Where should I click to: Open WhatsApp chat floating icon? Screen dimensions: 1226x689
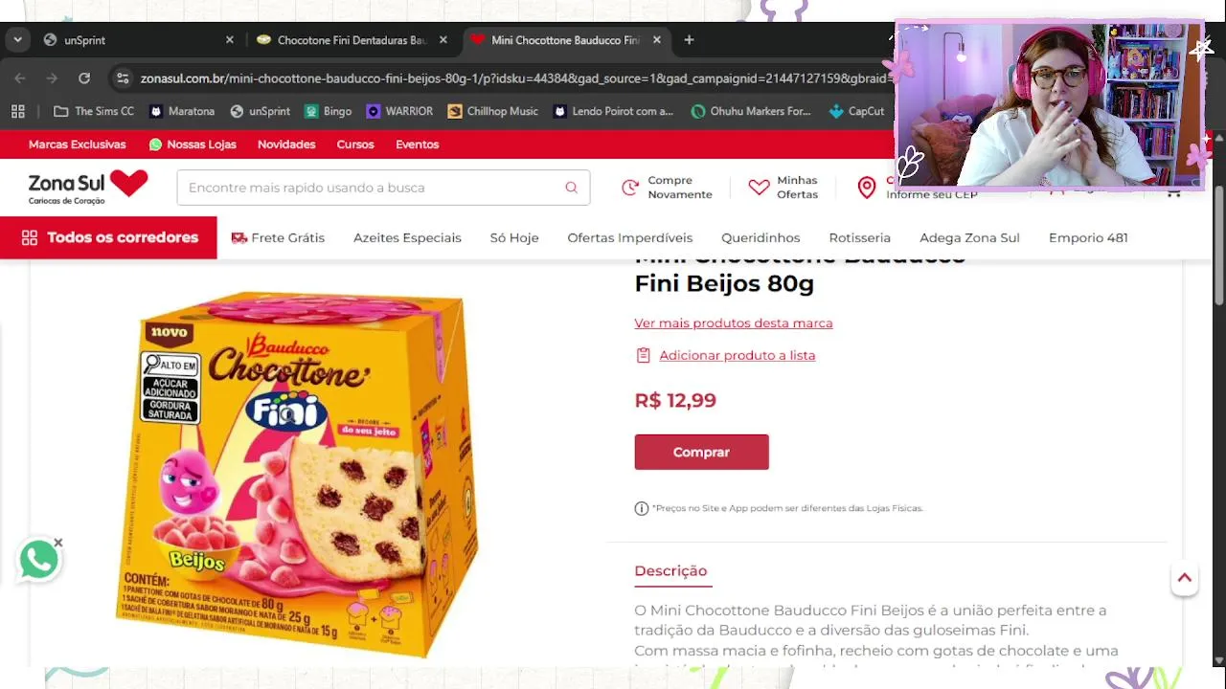click(x=39, y=560)
